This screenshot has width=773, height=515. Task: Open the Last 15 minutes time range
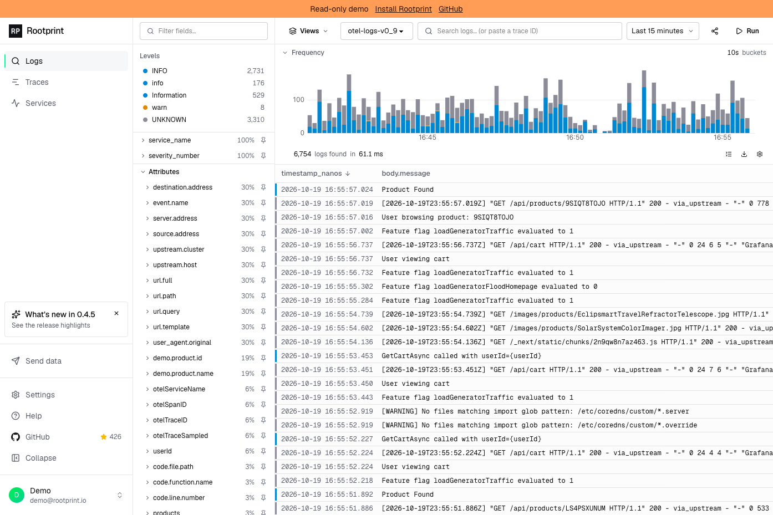[x=663, y=31]
